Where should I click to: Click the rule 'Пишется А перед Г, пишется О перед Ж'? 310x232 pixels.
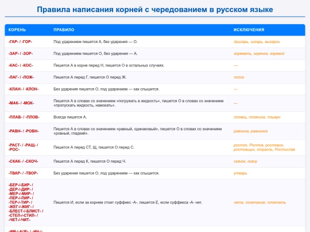pyautogui.click(x=90, y=77)
